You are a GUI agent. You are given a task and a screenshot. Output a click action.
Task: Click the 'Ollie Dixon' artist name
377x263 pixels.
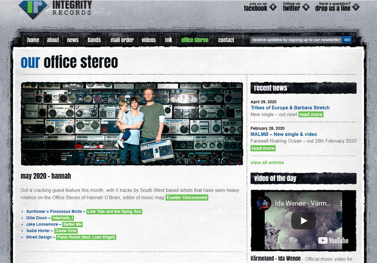37,218
